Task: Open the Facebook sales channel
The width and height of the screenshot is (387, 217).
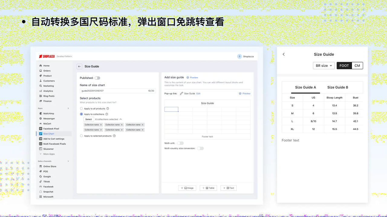Action: [48, 187]
